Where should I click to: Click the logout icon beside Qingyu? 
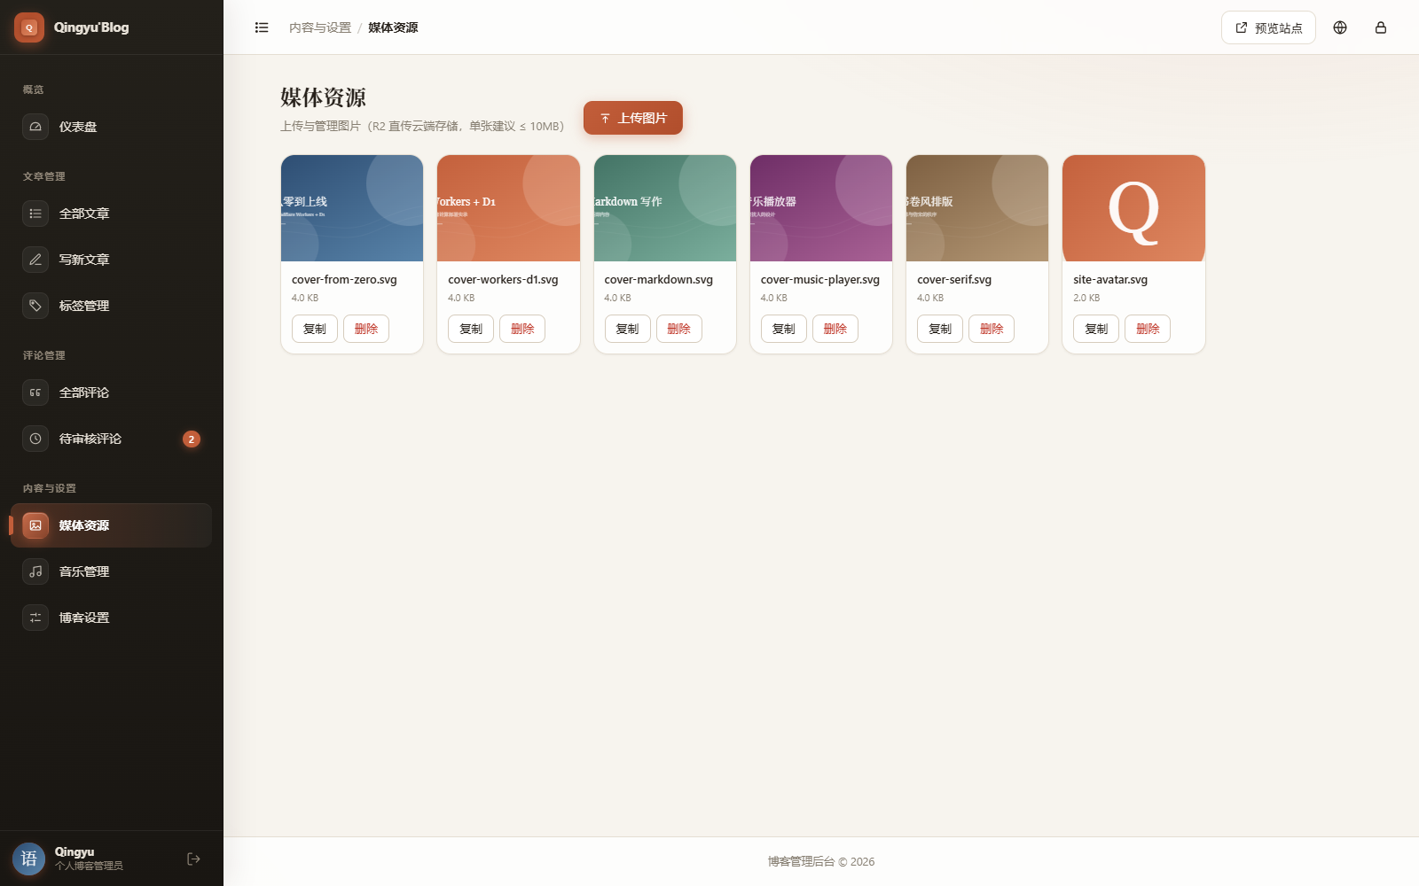point(193,859)
